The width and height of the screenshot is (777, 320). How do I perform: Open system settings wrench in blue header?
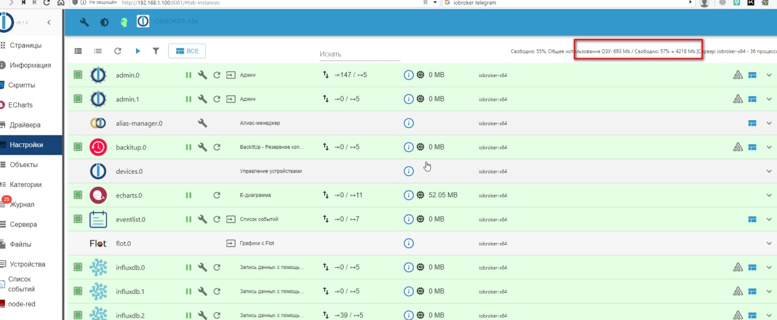pos(84,22)
